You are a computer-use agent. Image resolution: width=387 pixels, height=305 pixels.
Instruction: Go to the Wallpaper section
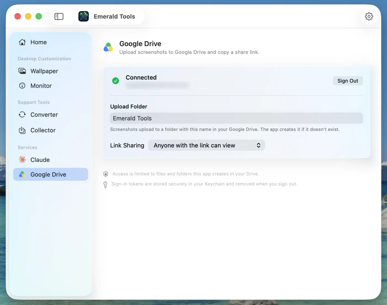click(x=51, y=71)
